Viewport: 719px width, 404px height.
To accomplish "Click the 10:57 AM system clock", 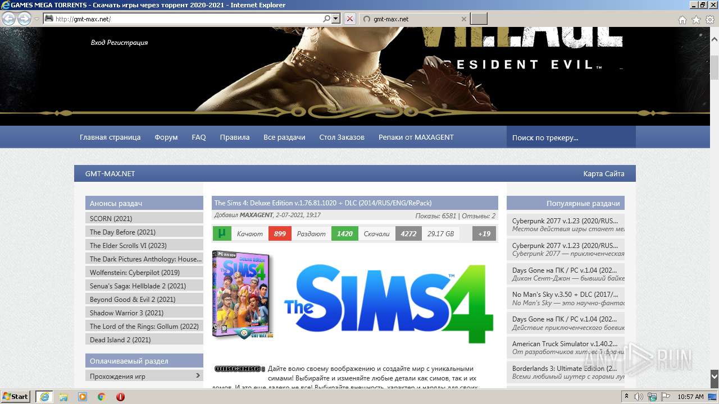I will click(x=690, y=397).
